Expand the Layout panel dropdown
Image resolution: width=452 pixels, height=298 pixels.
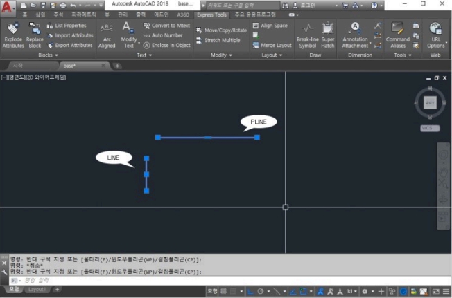(x=272, y=55)
